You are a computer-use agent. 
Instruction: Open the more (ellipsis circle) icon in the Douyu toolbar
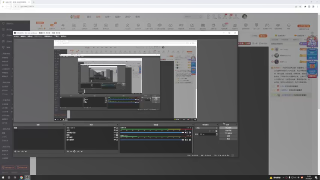click(x=289, y=25)
